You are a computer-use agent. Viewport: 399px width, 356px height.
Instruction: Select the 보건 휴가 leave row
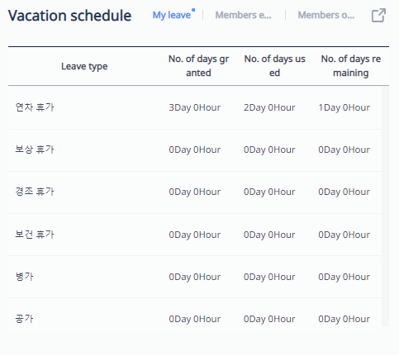pos(195,235)
